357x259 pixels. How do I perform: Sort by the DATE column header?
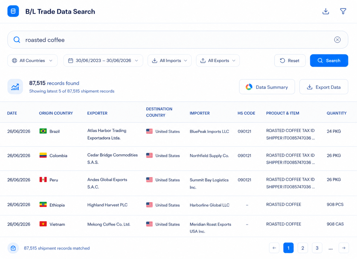click(12, 113)
